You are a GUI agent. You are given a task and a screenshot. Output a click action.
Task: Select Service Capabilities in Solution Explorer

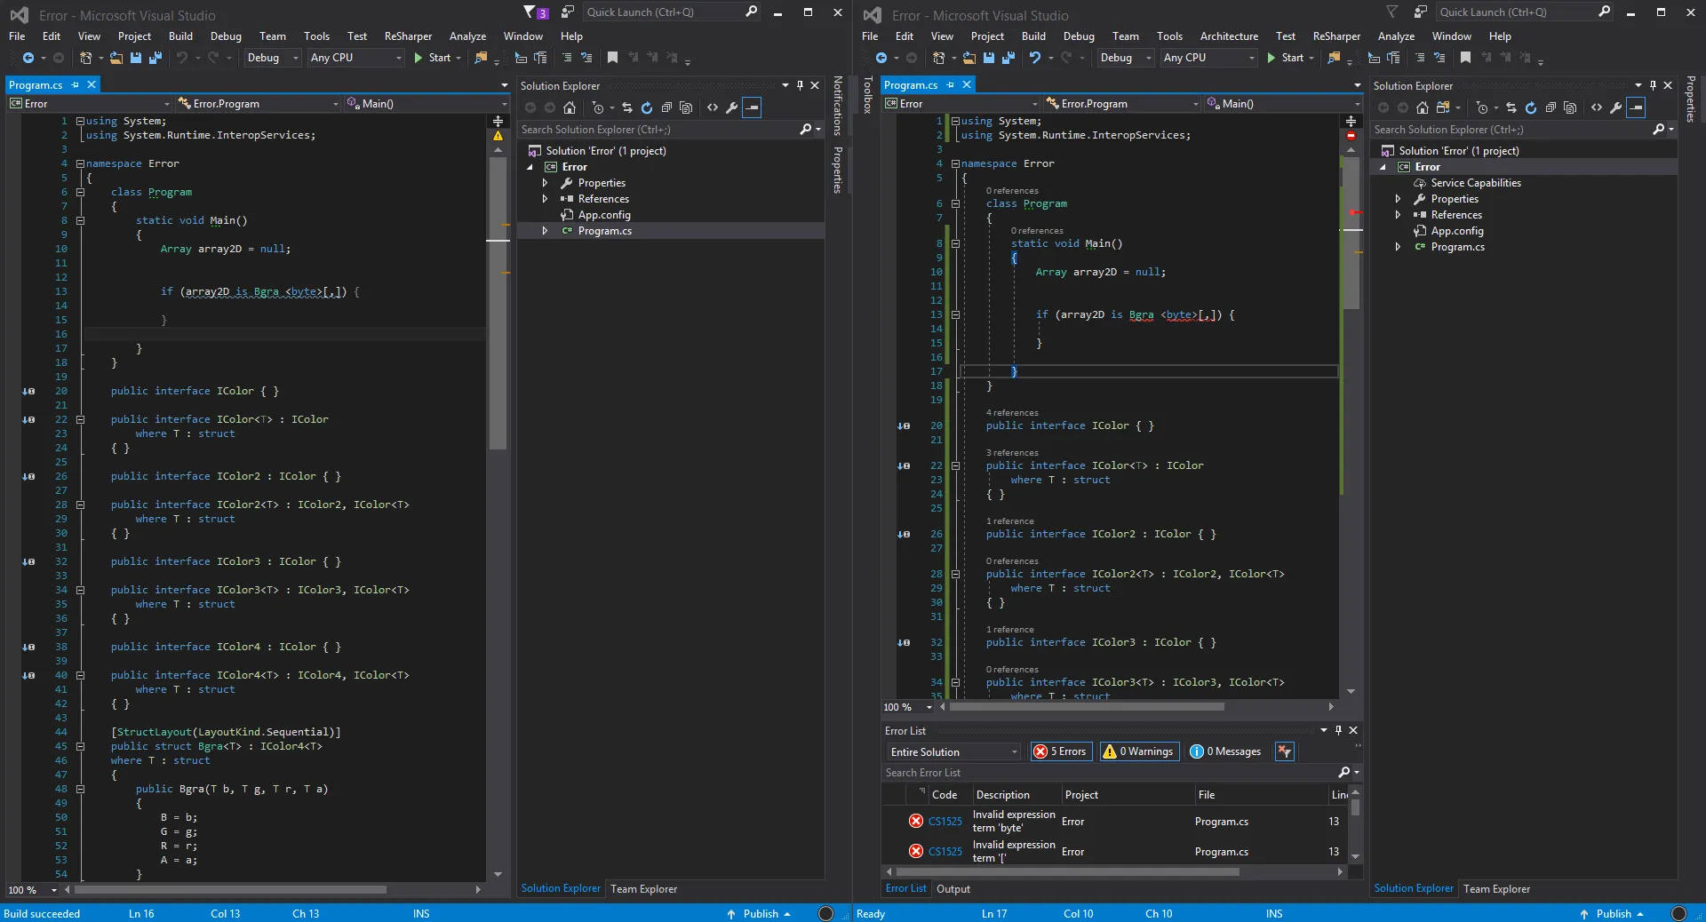[1475, 183]
